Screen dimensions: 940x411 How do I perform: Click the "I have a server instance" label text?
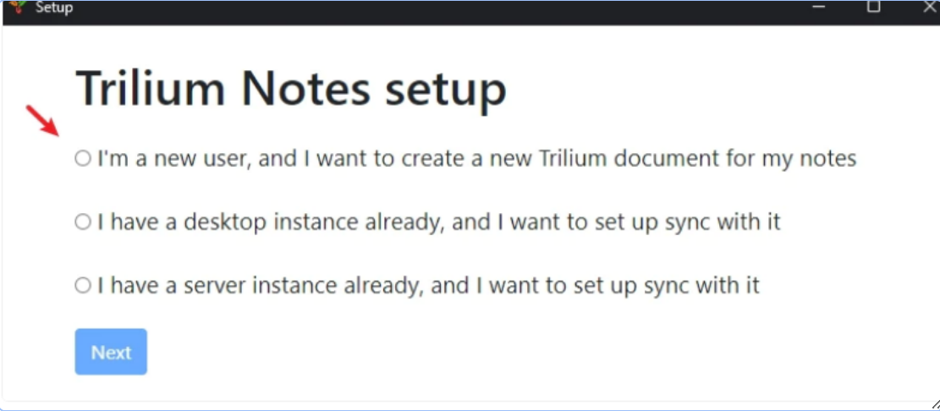point(428,285)
